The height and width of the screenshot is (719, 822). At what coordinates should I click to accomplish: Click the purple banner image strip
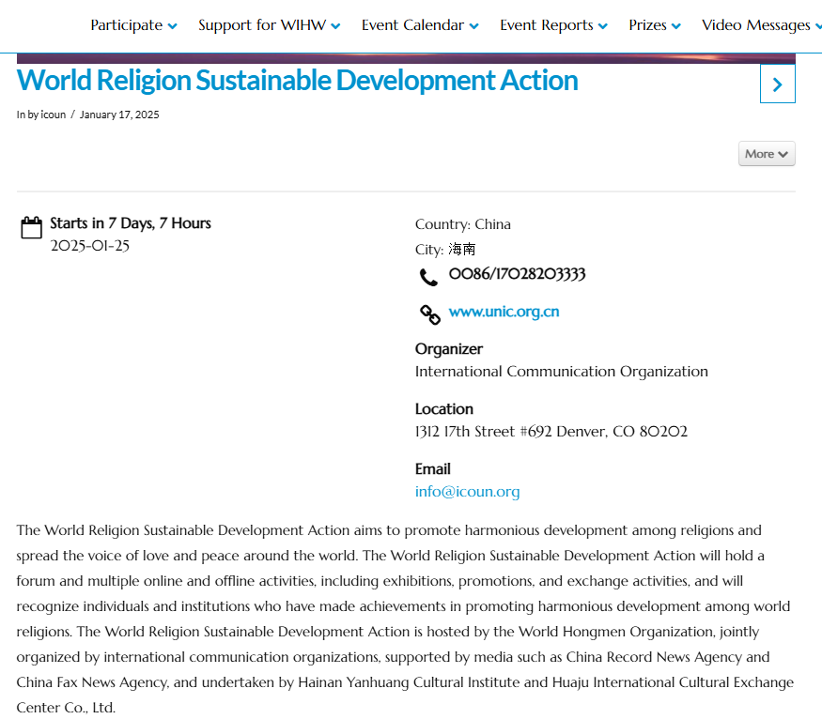tap(406, 58)
